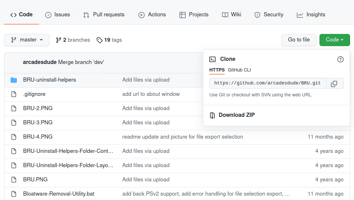The height and width of the screenshot is (200, 354).
Task: View the Security tab
Action: coord(269,15)
